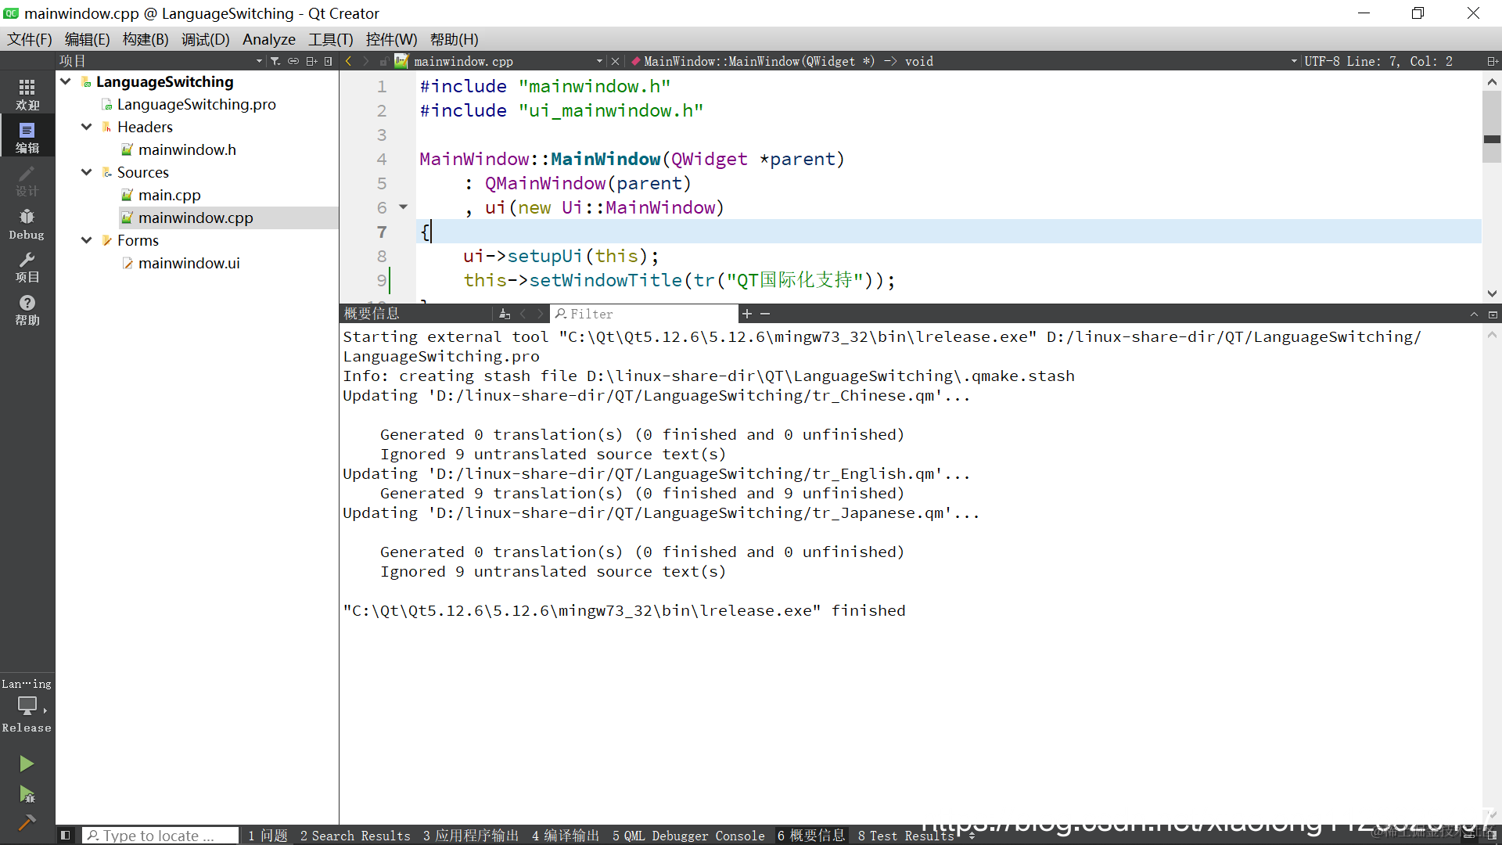Fold the code block at line 6
The width and height of the screenshot is (1502, 845).
pos(404,207)
